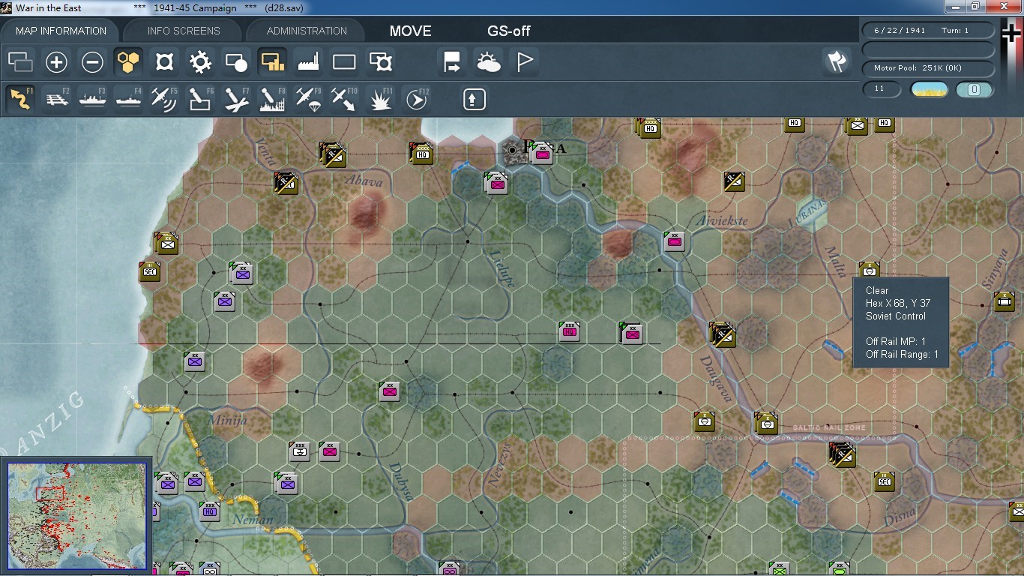Screen dimensions: 1024x576
Task: Click the crossed flags icon
Action: tap(836, 62)
